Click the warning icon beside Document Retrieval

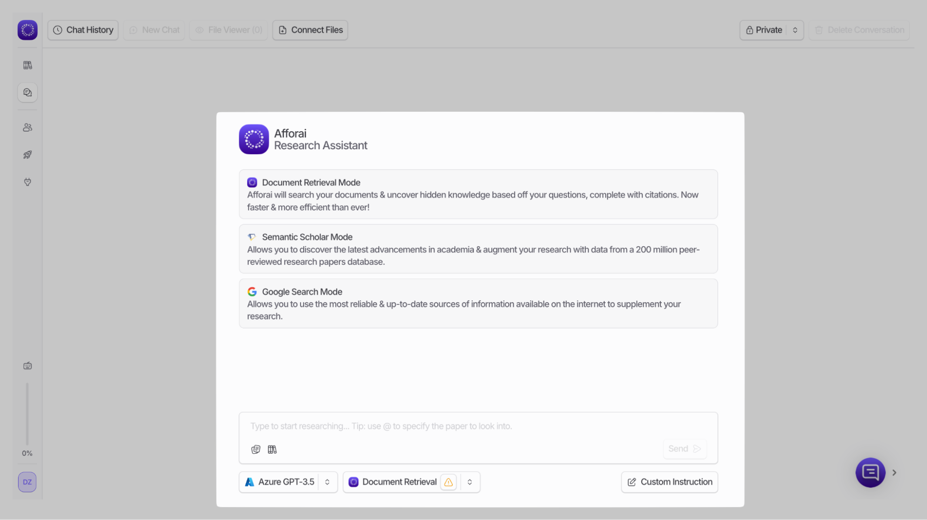448,482
